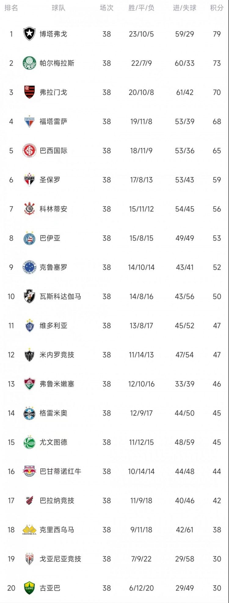The height and width of the screenshot is (603, 229).
Task: Select the 积分 column header
Action: coord(216,8)
